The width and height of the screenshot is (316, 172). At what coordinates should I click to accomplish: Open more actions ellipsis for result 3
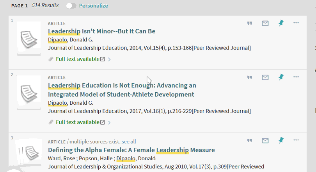[x=296, y=140]
